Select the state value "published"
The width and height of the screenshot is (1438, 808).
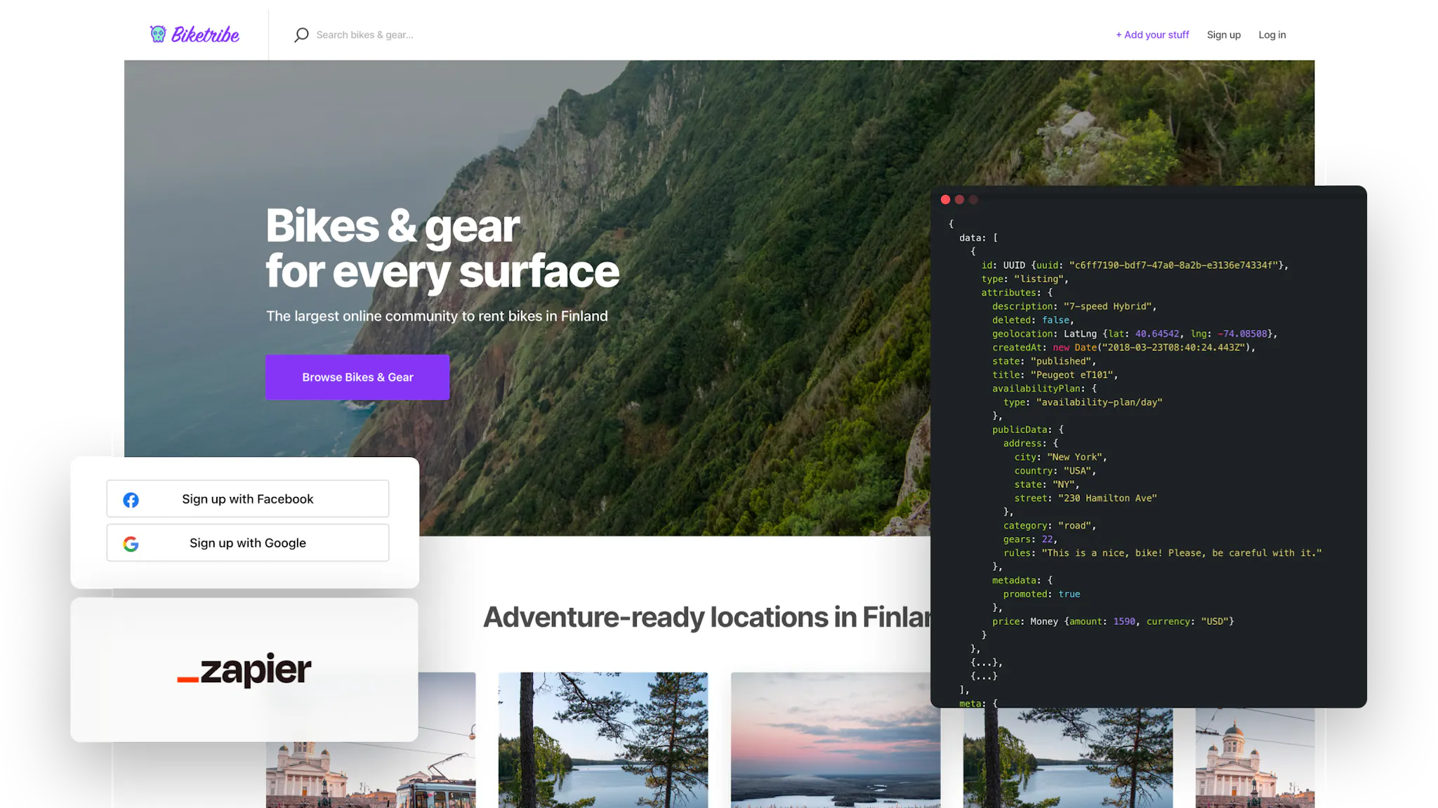coord(1060,361)
